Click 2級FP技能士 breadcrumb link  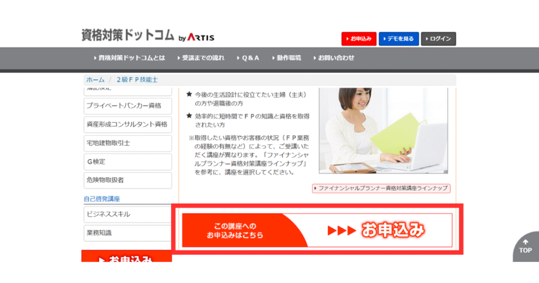[x=137, y=80]
